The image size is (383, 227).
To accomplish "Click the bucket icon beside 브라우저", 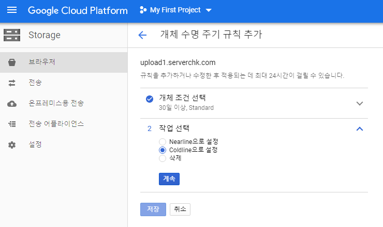I will [x=12, y=62].
